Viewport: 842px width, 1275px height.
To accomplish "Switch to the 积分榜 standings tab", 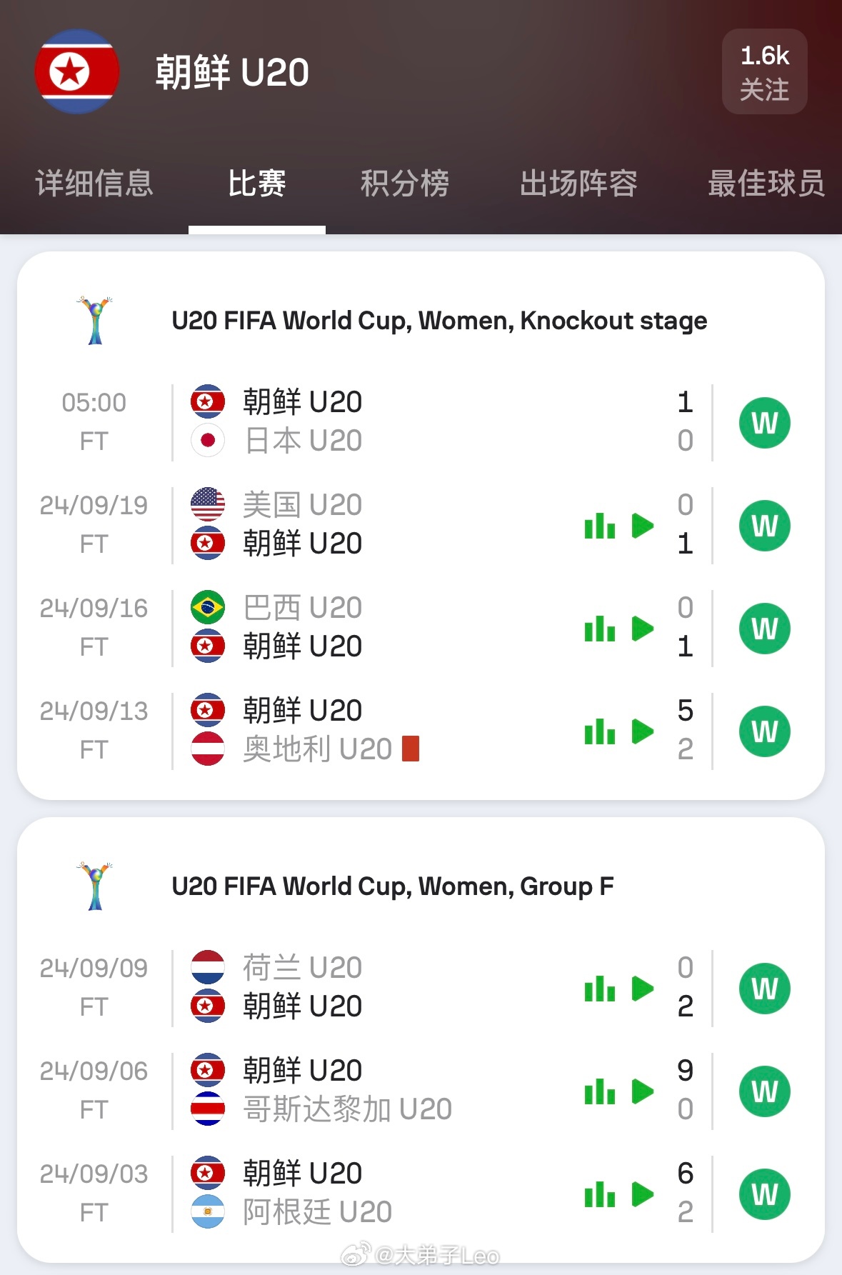I will pyautogui.click(x=405, y=184).
